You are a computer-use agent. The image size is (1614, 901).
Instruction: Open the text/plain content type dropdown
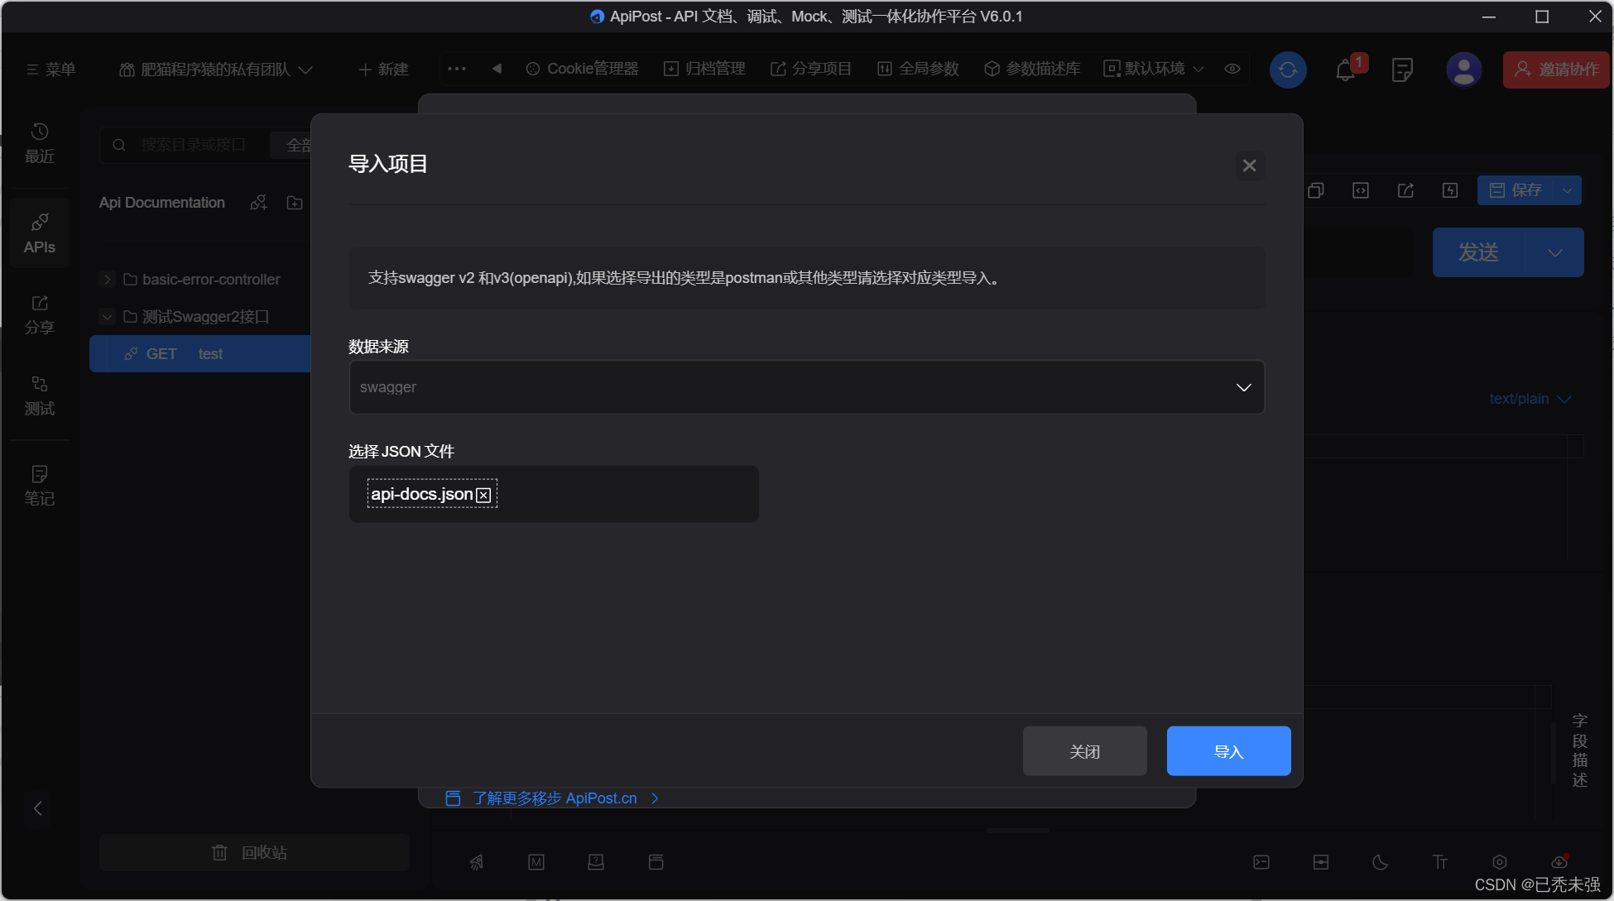pos(1530,399)
